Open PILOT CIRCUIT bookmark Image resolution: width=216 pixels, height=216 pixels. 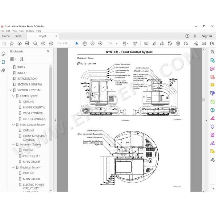pos(31,156)
